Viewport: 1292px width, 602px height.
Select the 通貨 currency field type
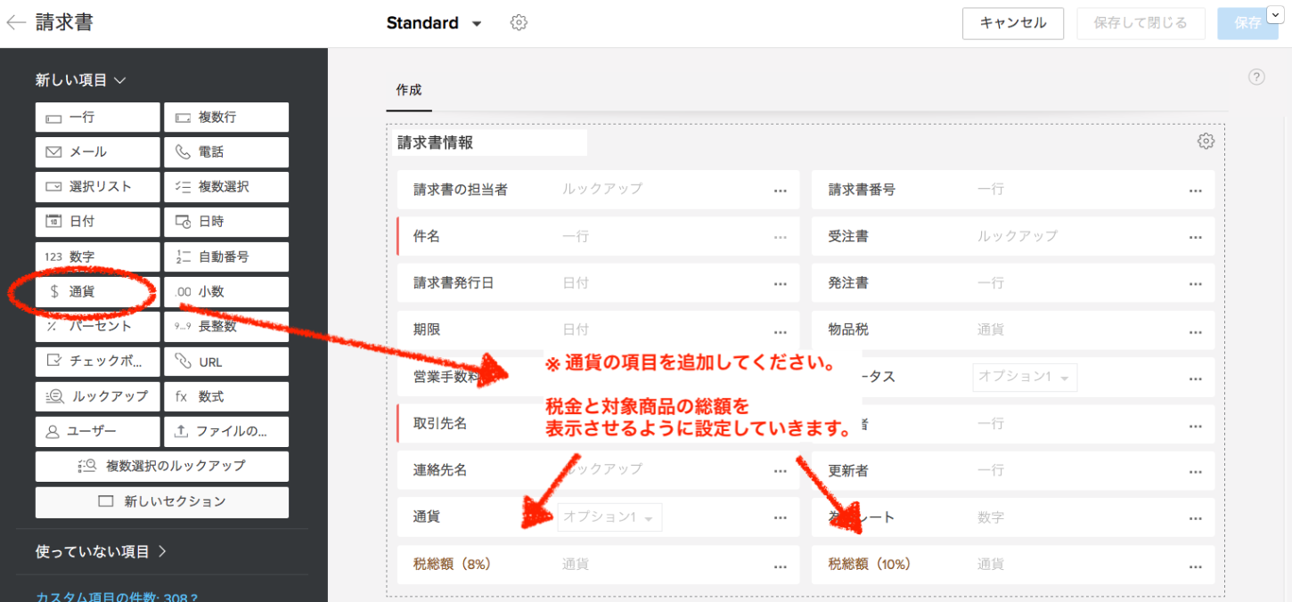(x=98, y=291)
